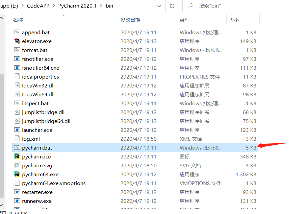Click the search "bin" input field

(x=245, y=6)
